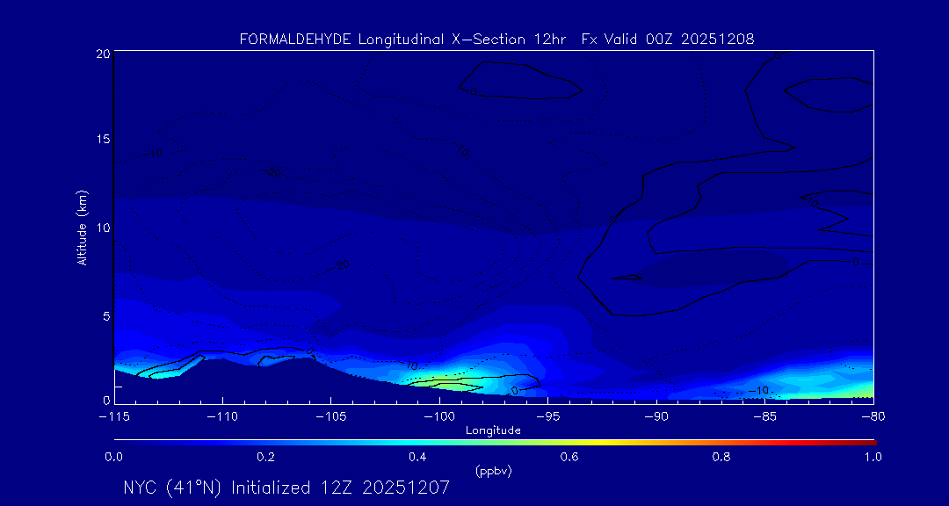
Task: Click the FORMALDEHYDE Longitudinal X-Section plot title
Action: (496, 40)
